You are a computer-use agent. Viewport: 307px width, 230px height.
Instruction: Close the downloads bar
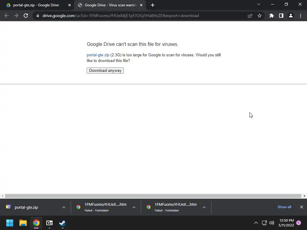[302, 207]
